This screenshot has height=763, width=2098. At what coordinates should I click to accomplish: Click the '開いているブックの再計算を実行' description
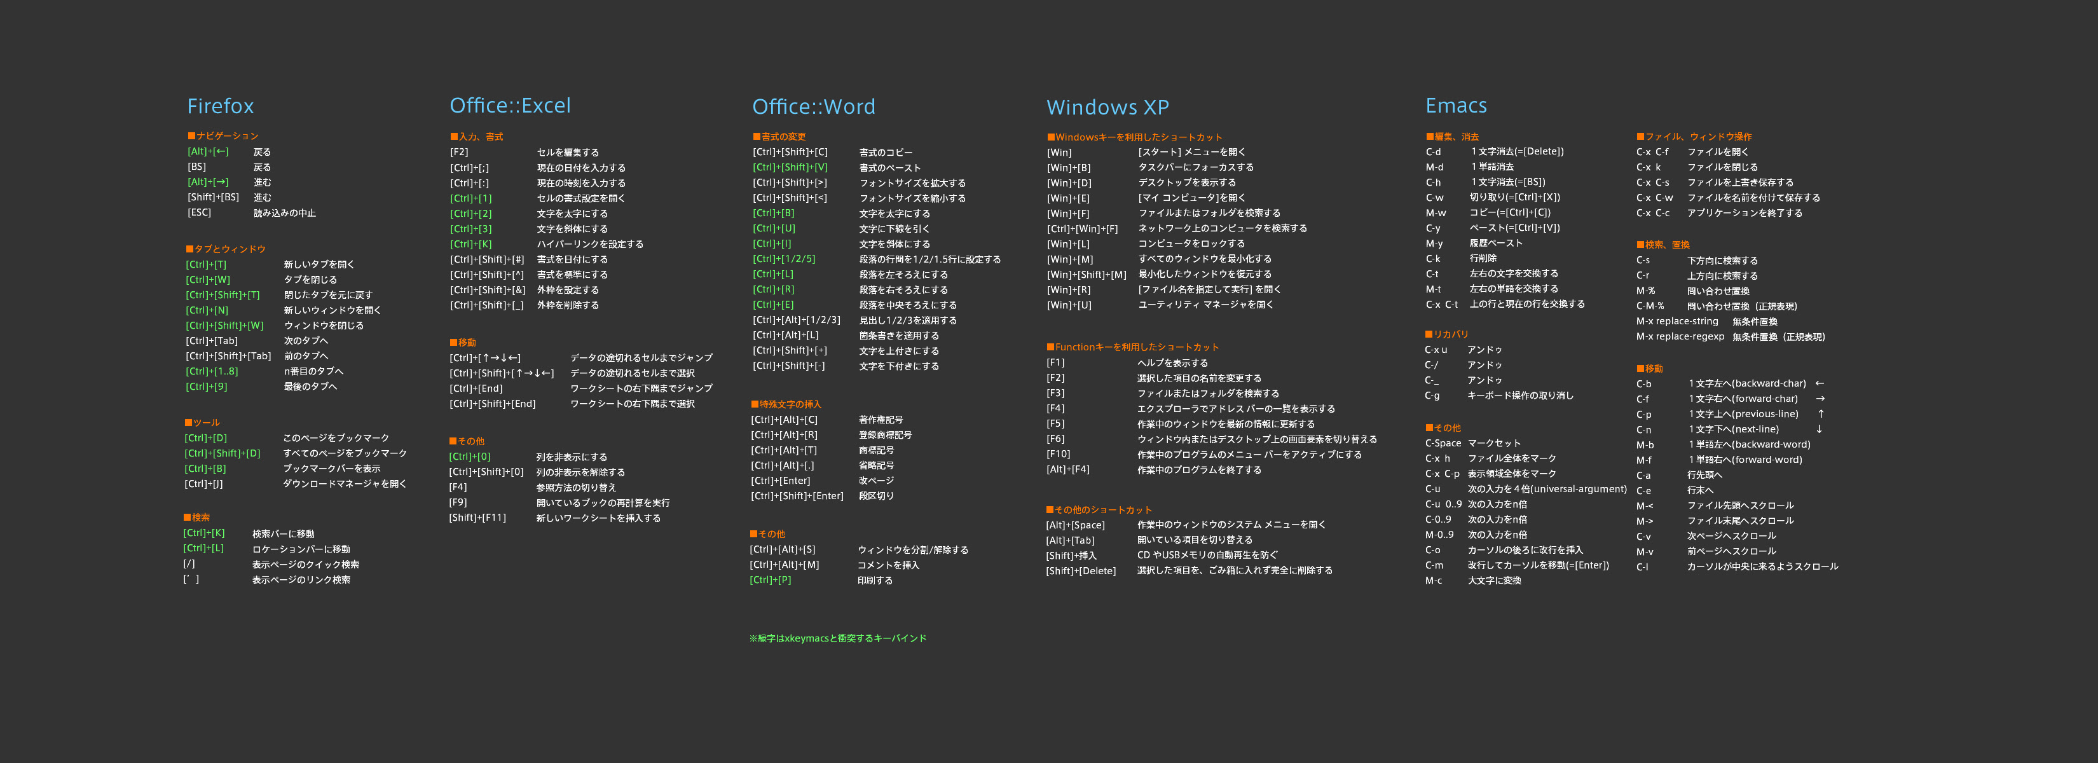(603, 503)
